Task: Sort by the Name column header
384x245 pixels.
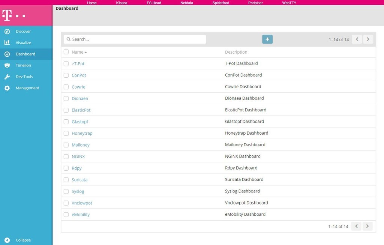Action: pos(79,52)
